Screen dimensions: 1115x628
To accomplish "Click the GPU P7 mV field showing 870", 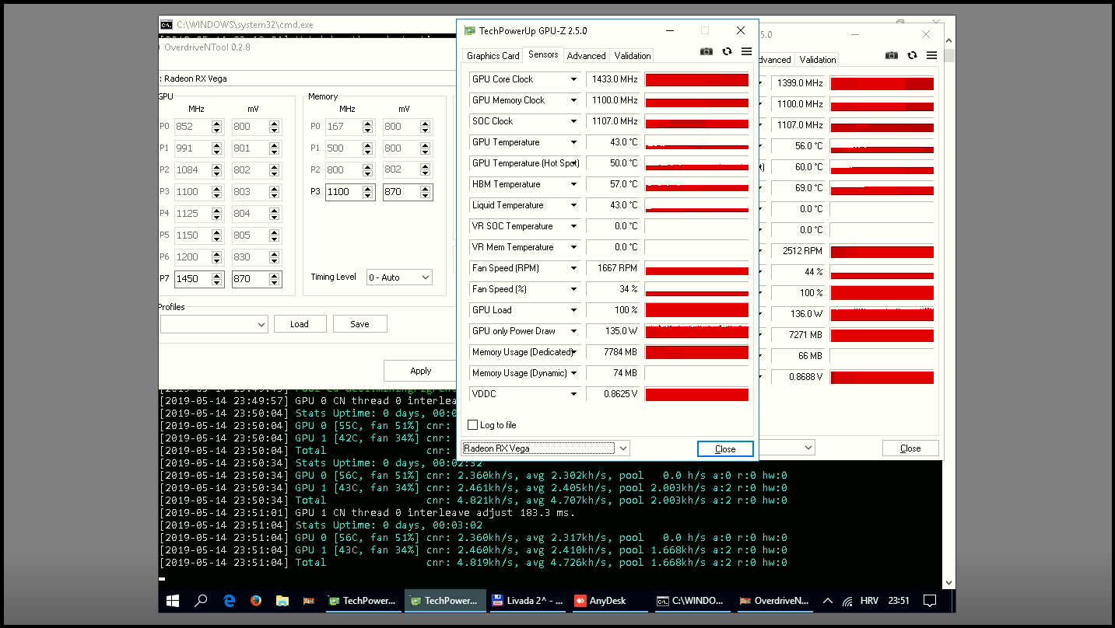I will [x=249, y=278].
